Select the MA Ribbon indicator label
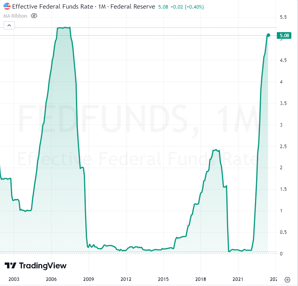 (15, 16)
